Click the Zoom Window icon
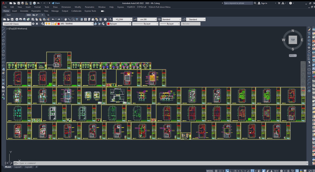The height and width of the screenshot is (172, 315). click(x=73, y=19)
